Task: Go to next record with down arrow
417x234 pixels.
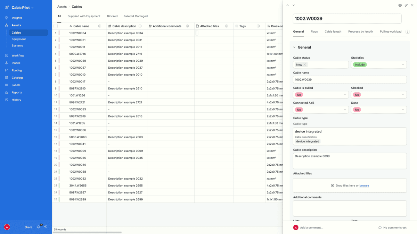Action: (x=294, y=5)
